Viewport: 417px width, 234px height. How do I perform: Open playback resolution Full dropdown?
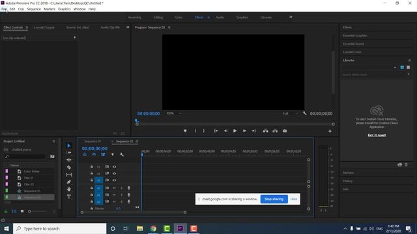291,113
